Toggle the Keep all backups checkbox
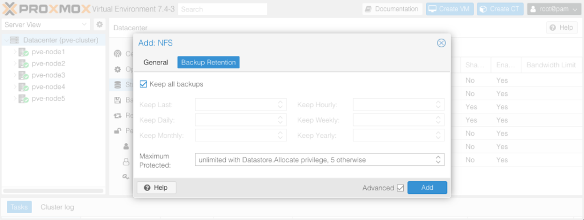 143,84
